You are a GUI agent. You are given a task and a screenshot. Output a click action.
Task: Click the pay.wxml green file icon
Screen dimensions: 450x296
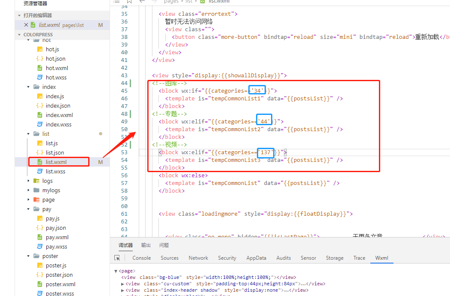[x=40, y=237]
